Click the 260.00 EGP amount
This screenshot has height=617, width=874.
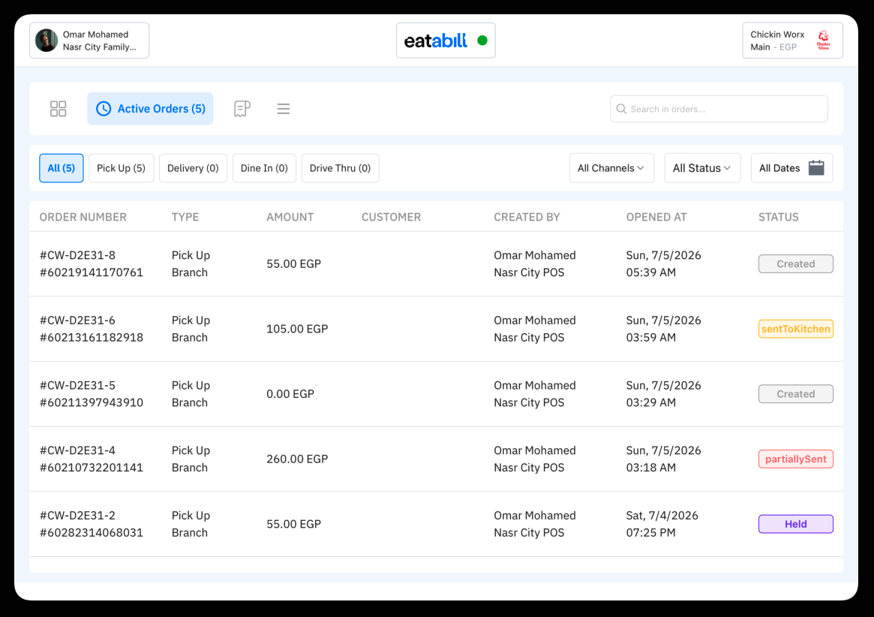(x=297, y=459)
